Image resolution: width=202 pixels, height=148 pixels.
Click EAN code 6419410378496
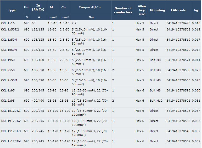point(178,23)
